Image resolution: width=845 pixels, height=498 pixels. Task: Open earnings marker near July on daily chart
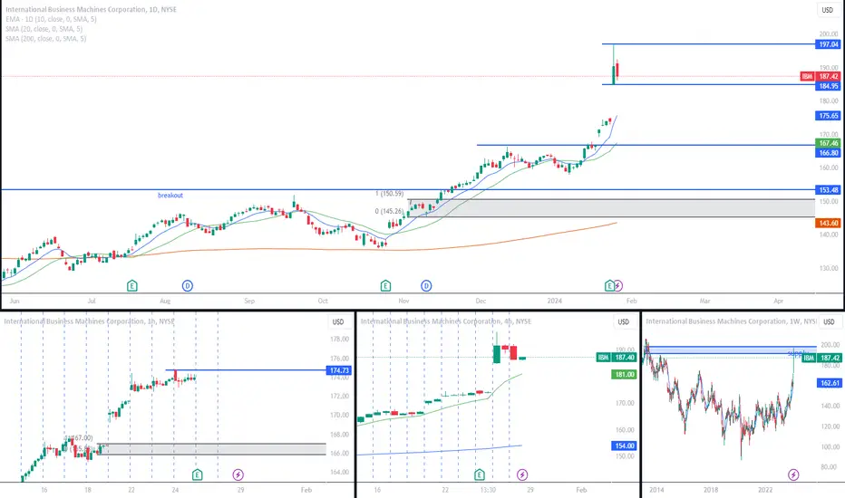pyautogui.click(x=132, y=286)
